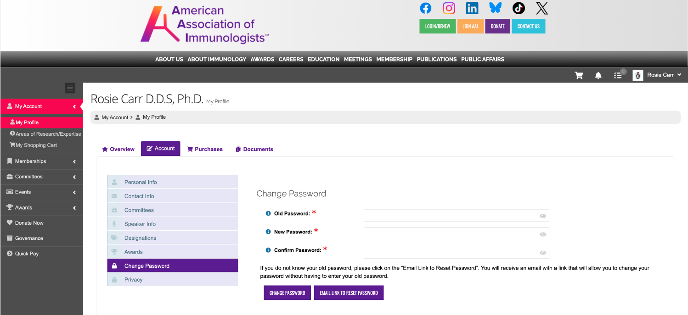Toggle New Password visibility eye
The height and width of the screenshot is (315, 688).
click(542, 234)
